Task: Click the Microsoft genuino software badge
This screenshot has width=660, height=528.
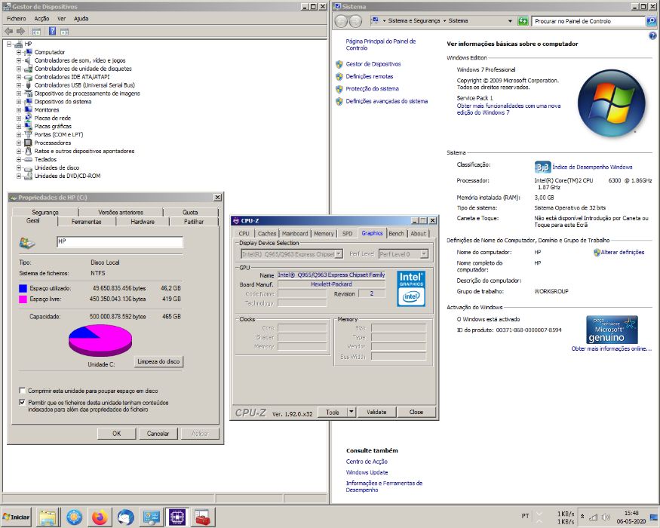Action: 612,330
